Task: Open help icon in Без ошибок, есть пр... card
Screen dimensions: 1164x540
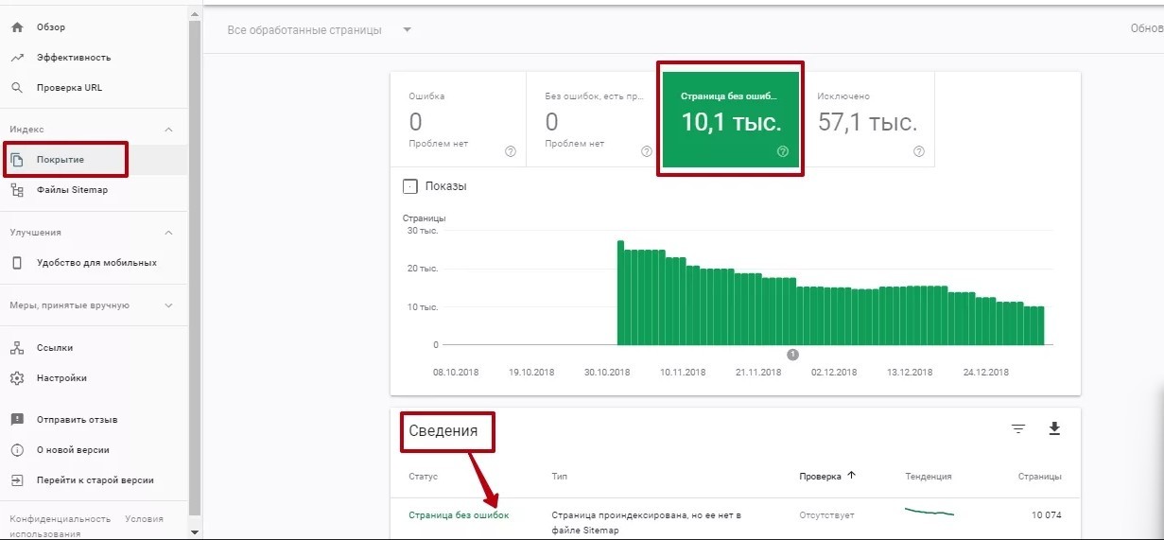Action: point(647,151)
